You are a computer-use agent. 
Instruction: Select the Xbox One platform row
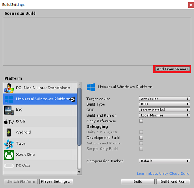(x=40, y=155)
